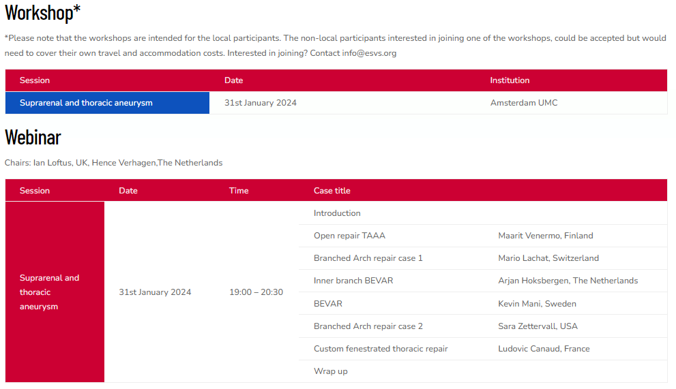Viewport: 676px width, 389px height.
Task: Click the blue Suprarenal and thoracic aneurysm cell
Action: pos(107,103)
